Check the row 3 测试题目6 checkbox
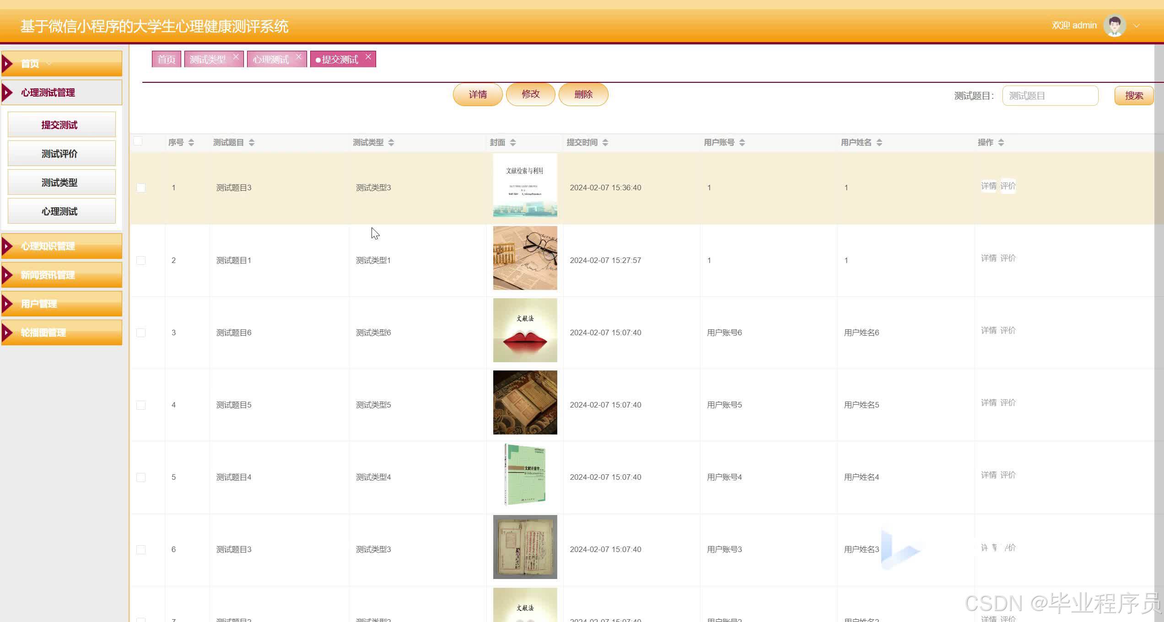 click(141, 332)
